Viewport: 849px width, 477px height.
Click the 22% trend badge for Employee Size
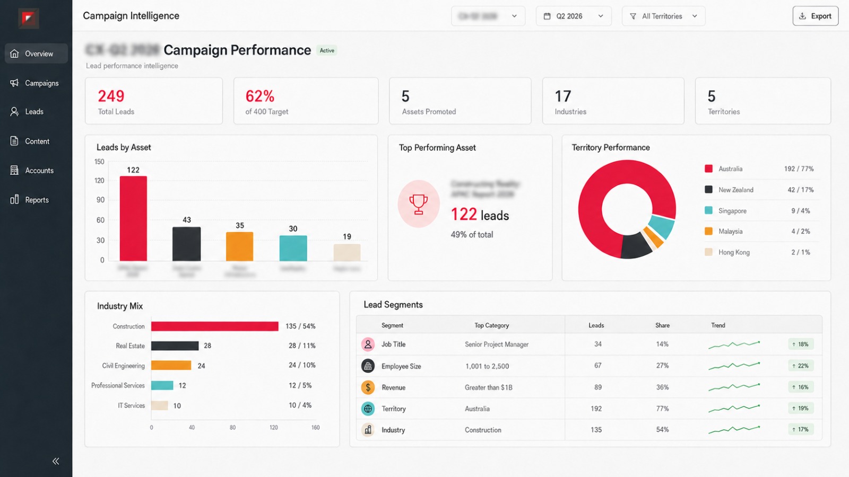[x=801, y=366]
